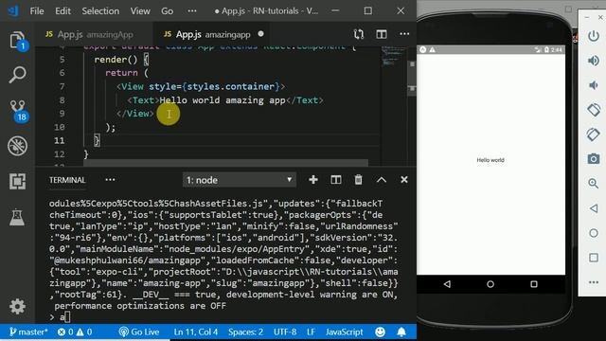
Task: Click the editor horizontal scrollbar
Action: point(225,163)
